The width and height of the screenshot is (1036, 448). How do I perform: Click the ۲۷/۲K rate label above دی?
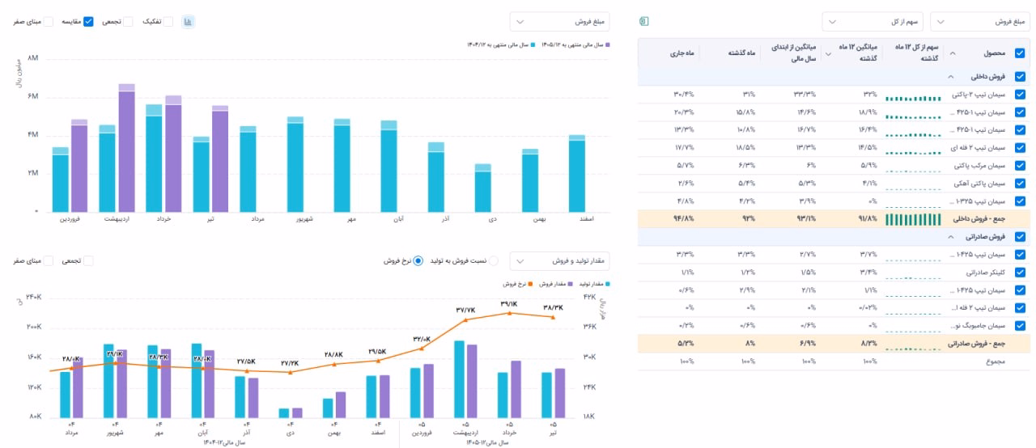tap(289, 363)
